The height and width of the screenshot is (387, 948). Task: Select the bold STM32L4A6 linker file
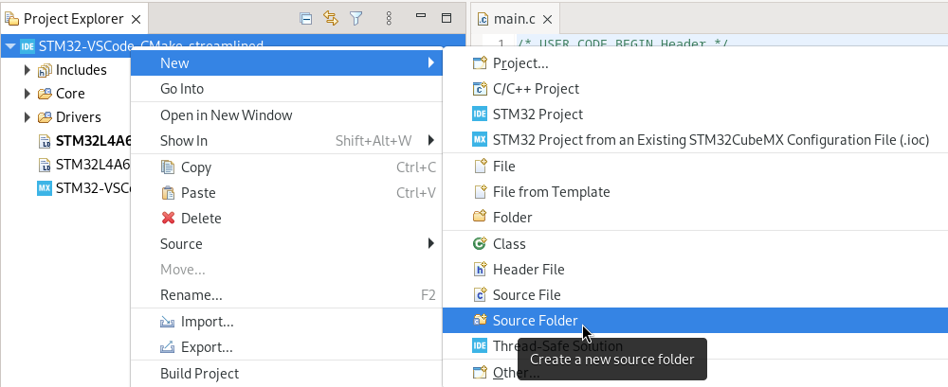[93, 141]
